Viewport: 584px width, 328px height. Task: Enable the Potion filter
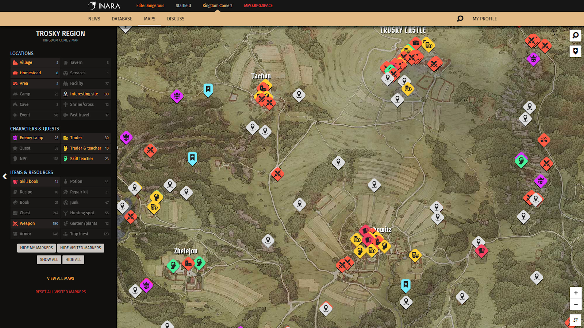click(86, 181)
